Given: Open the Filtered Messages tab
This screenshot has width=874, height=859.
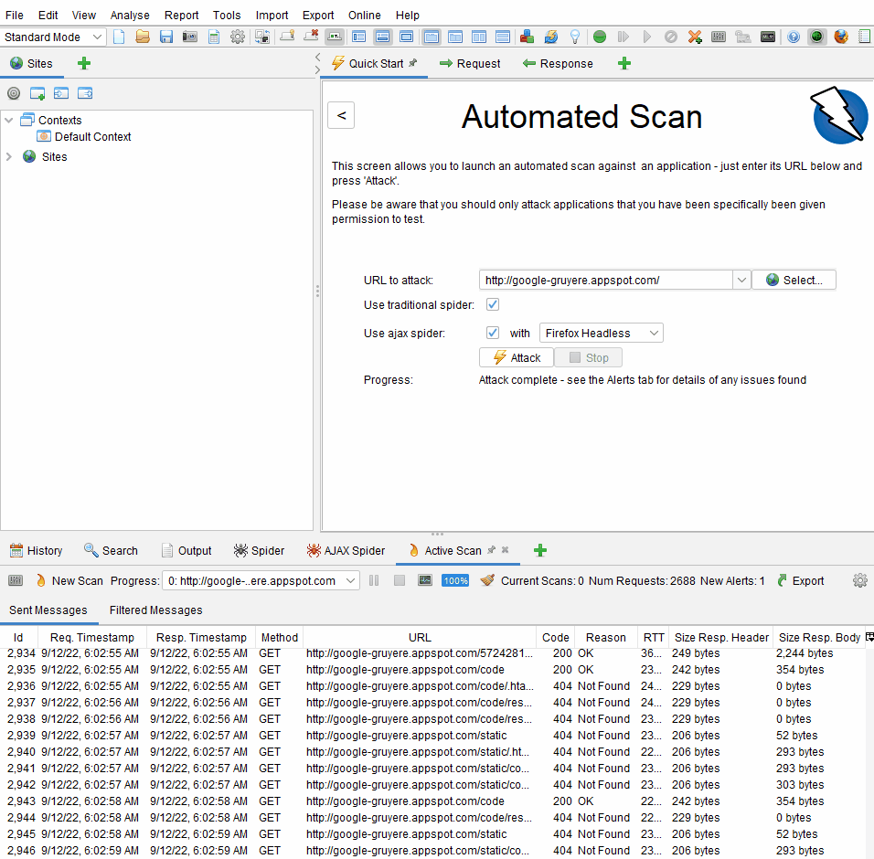Looking at the screenshot, I should pyautogui.click(x=155, y=610).
